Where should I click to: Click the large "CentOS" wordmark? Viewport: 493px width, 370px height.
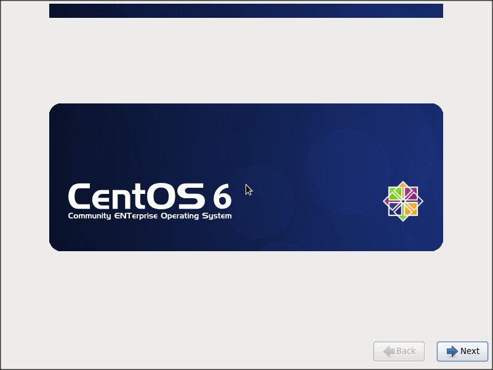click(x=136, y=196)
